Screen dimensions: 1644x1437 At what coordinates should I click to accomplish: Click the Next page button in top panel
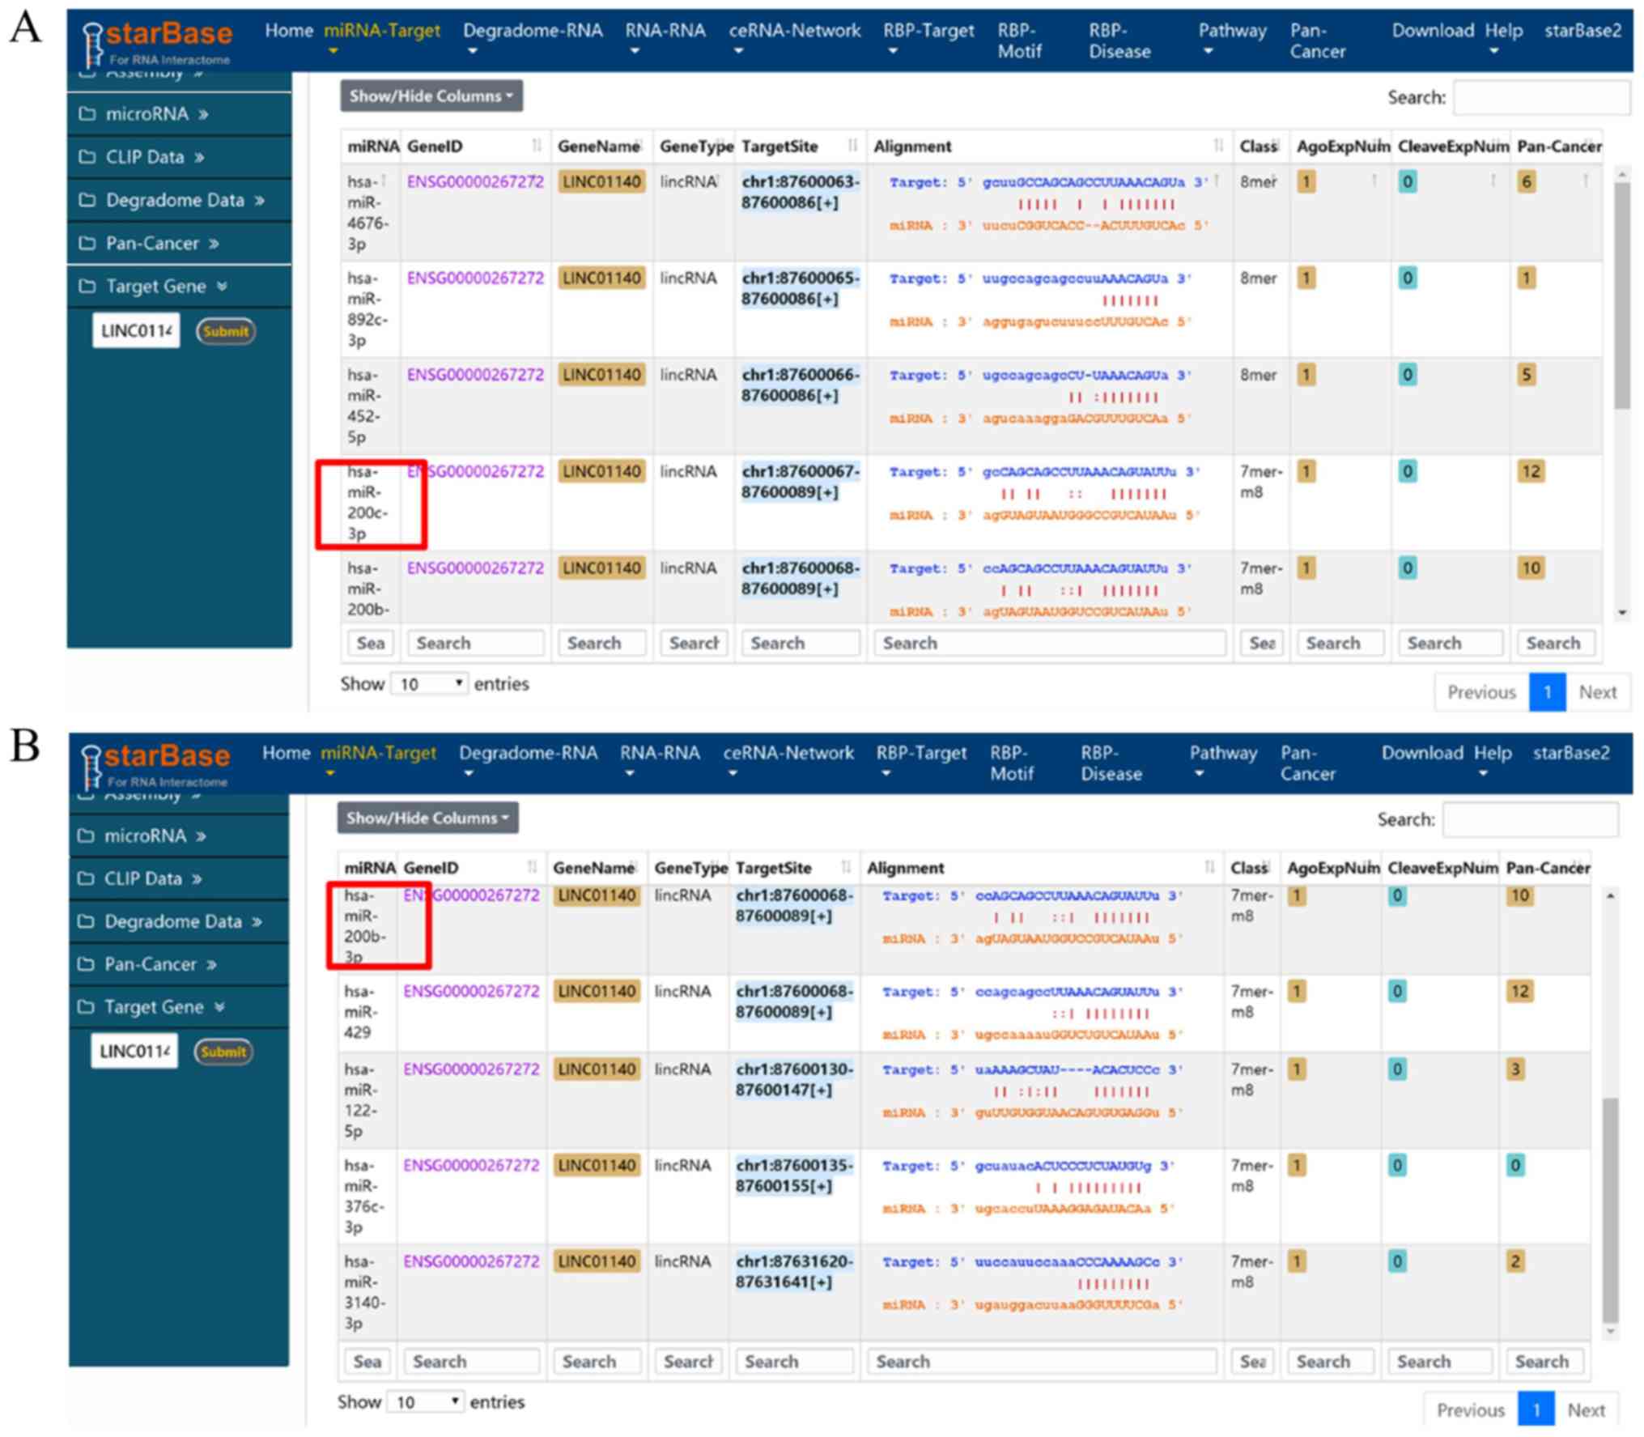1596,692
